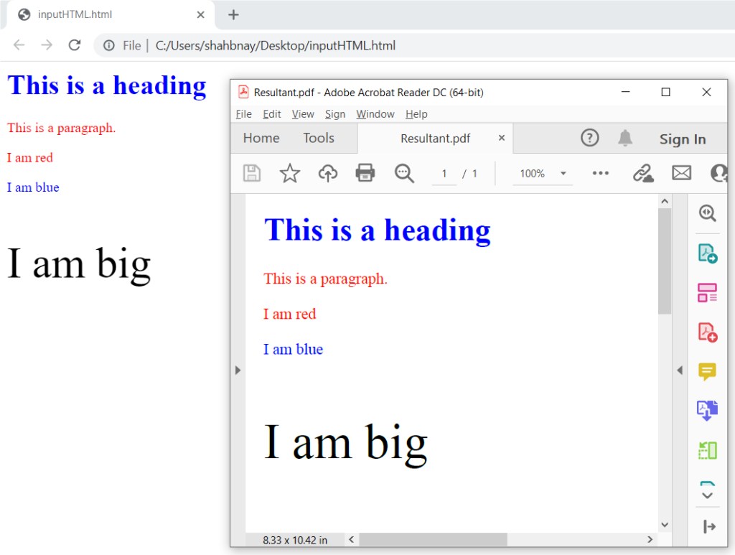Click the Sign In button
The height and width of the screenshot is (555, 735).
[683, 139]
